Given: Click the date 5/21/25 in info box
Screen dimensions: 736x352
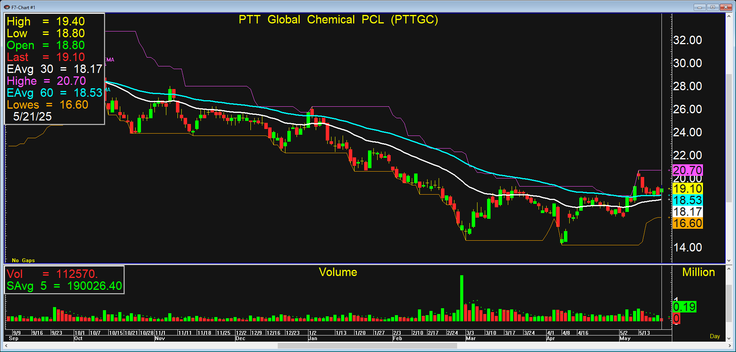Looking at the screenshot, I should click(32, 117).
